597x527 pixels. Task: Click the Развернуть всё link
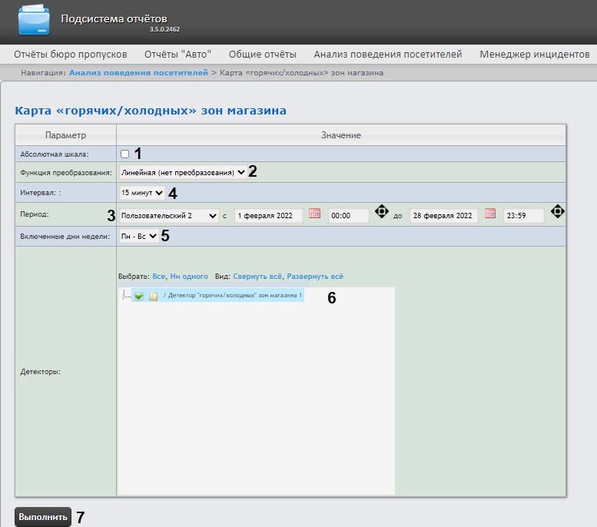click(315, 276)
